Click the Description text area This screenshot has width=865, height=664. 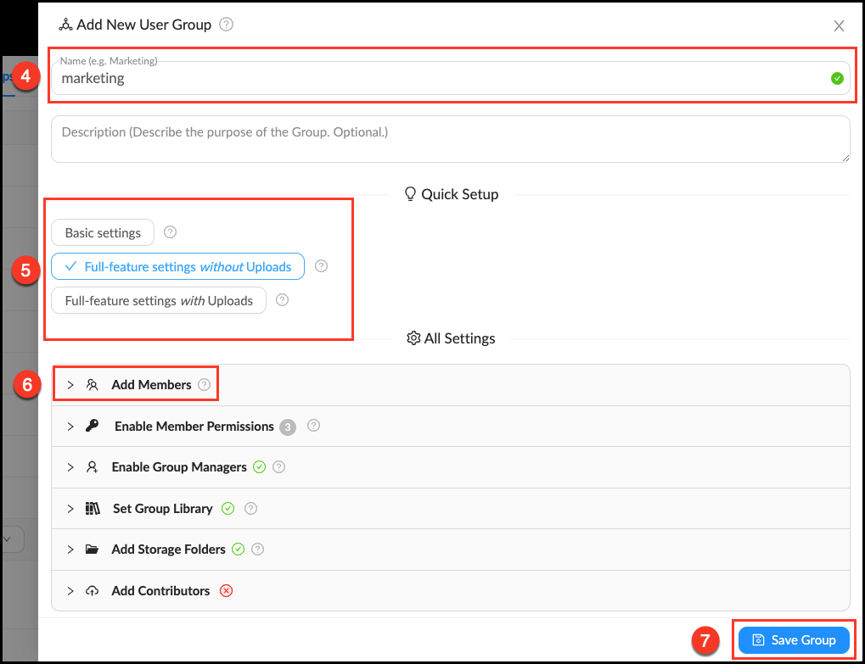(450, 139)
